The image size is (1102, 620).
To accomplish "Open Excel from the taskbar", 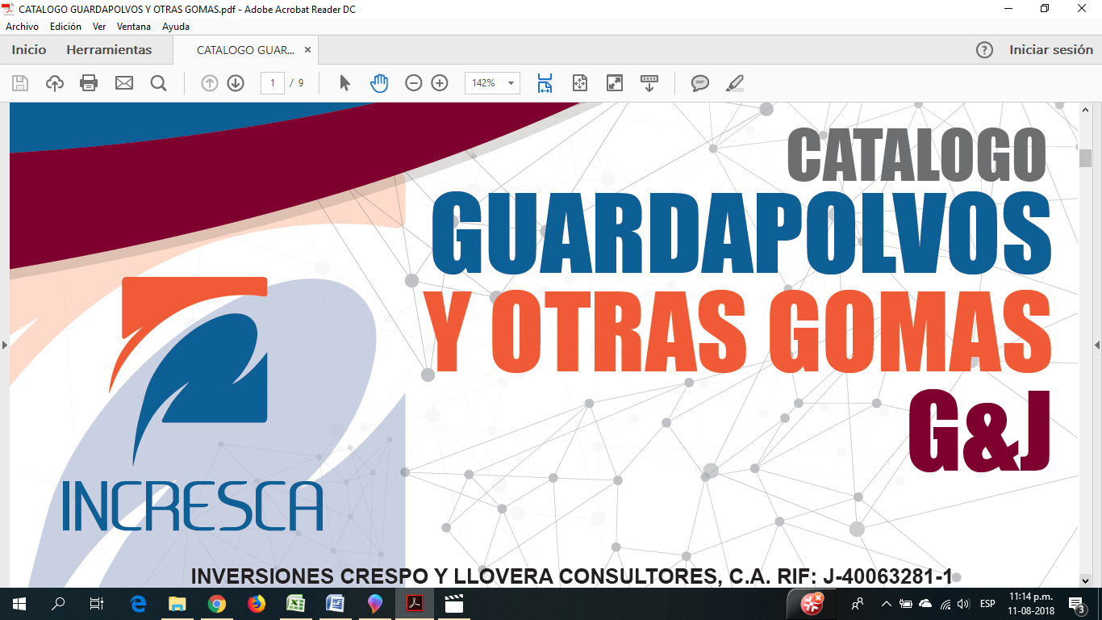I will (x=295, y=604).
